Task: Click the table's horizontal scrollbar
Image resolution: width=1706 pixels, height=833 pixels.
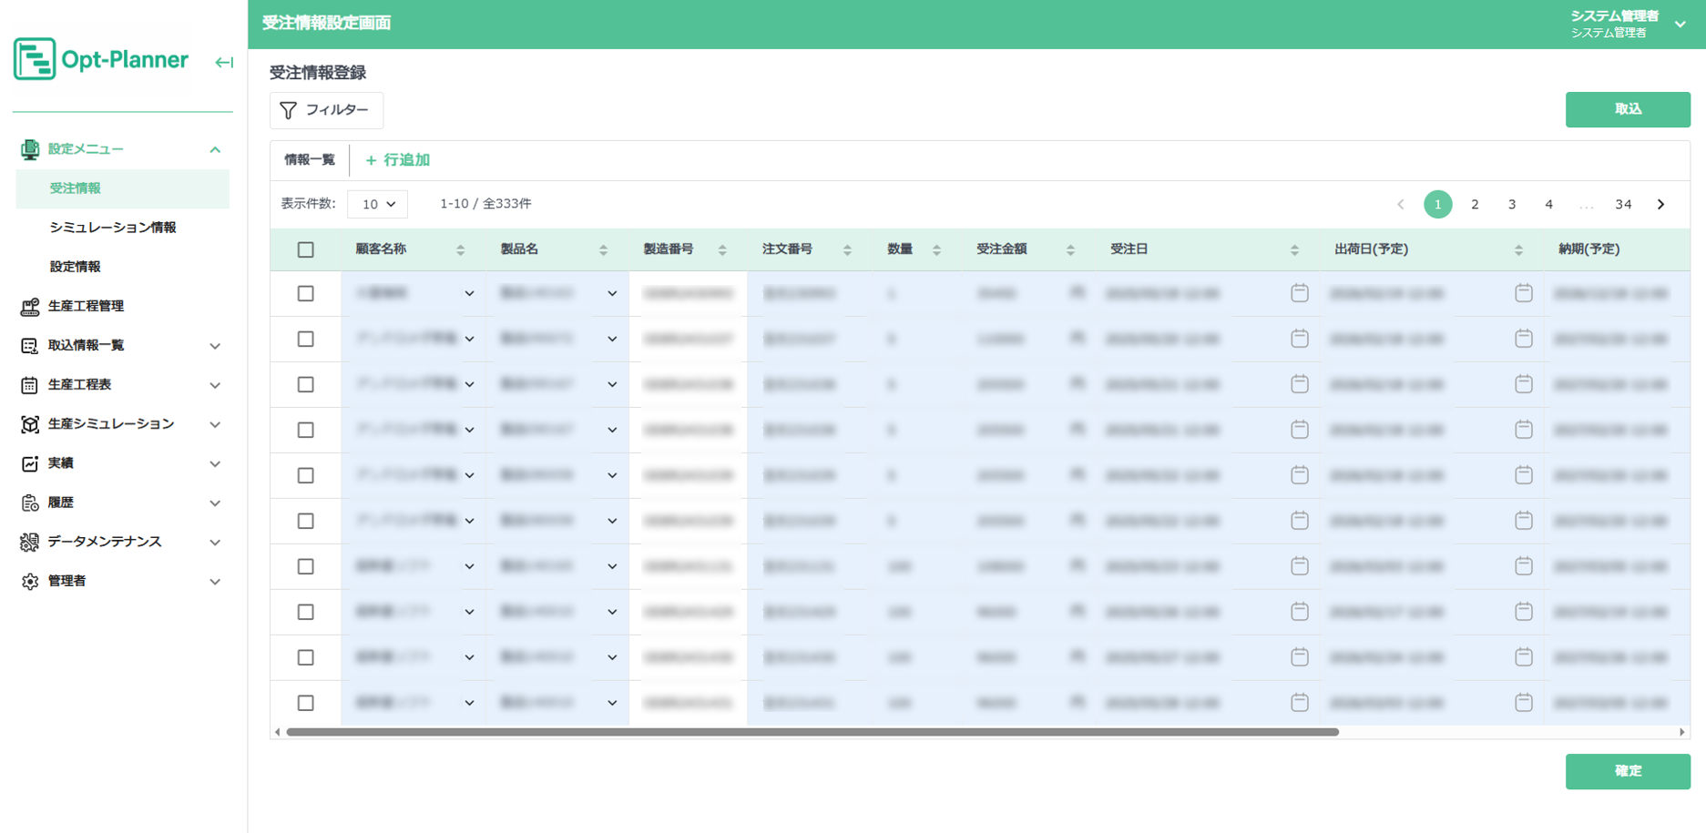Action: pos(812,732)
